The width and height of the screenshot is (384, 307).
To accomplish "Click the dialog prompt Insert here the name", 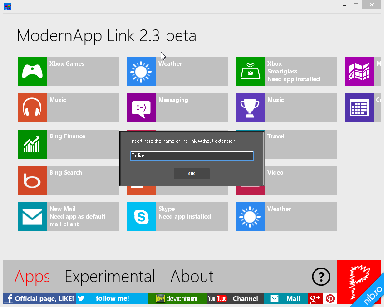I will 182,141.
